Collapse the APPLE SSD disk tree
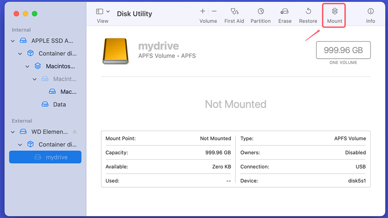The height and width of the screenshot is (218, 388). pyautogui.click(x=13, y=41)
